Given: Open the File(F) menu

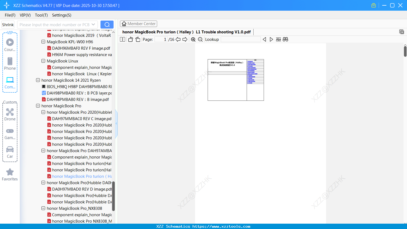Looking at the screenshot, I should [x=10, y=15].
